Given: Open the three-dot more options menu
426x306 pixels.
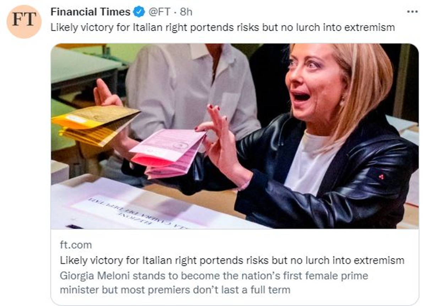Looking at the screenshot, I should (x=412, y=12).
